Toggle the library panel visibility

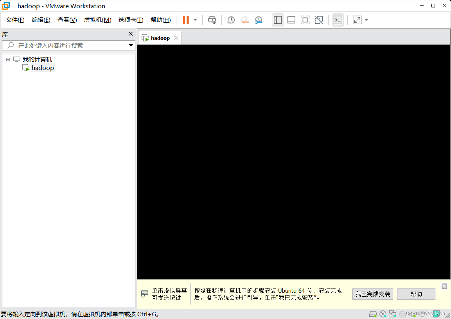click(x=278, y=20)
